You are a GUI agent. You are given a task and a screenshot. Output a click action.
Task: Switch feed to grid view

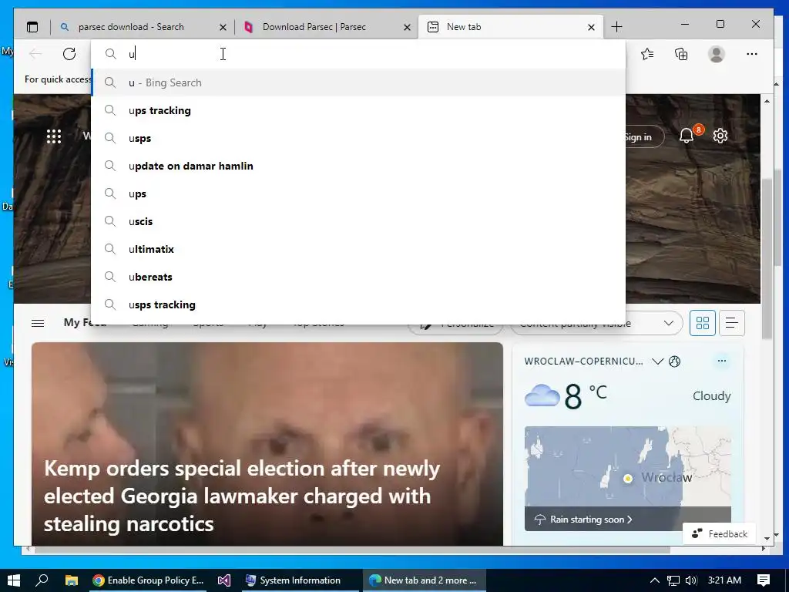pos(703,323)
